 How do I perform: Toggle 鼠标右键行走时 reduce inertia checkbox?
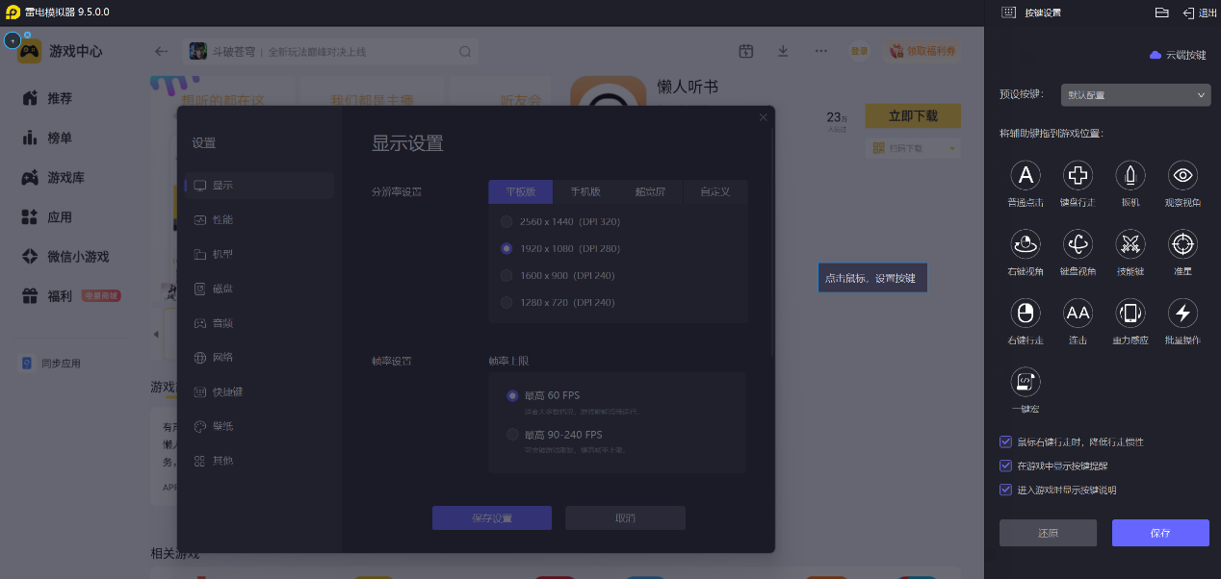pos(1005,441)
